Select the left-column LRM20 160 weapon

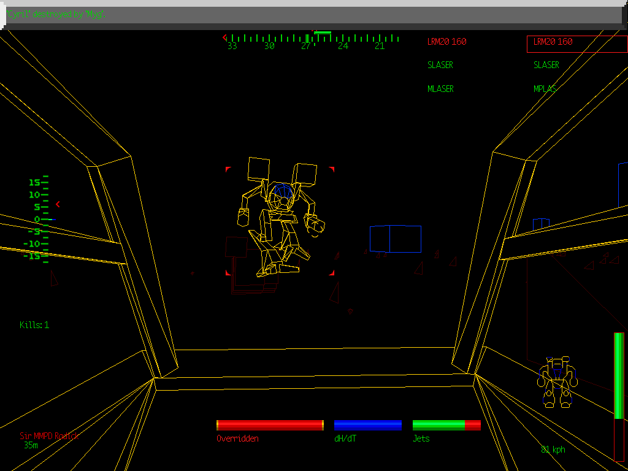click(446, 42)
